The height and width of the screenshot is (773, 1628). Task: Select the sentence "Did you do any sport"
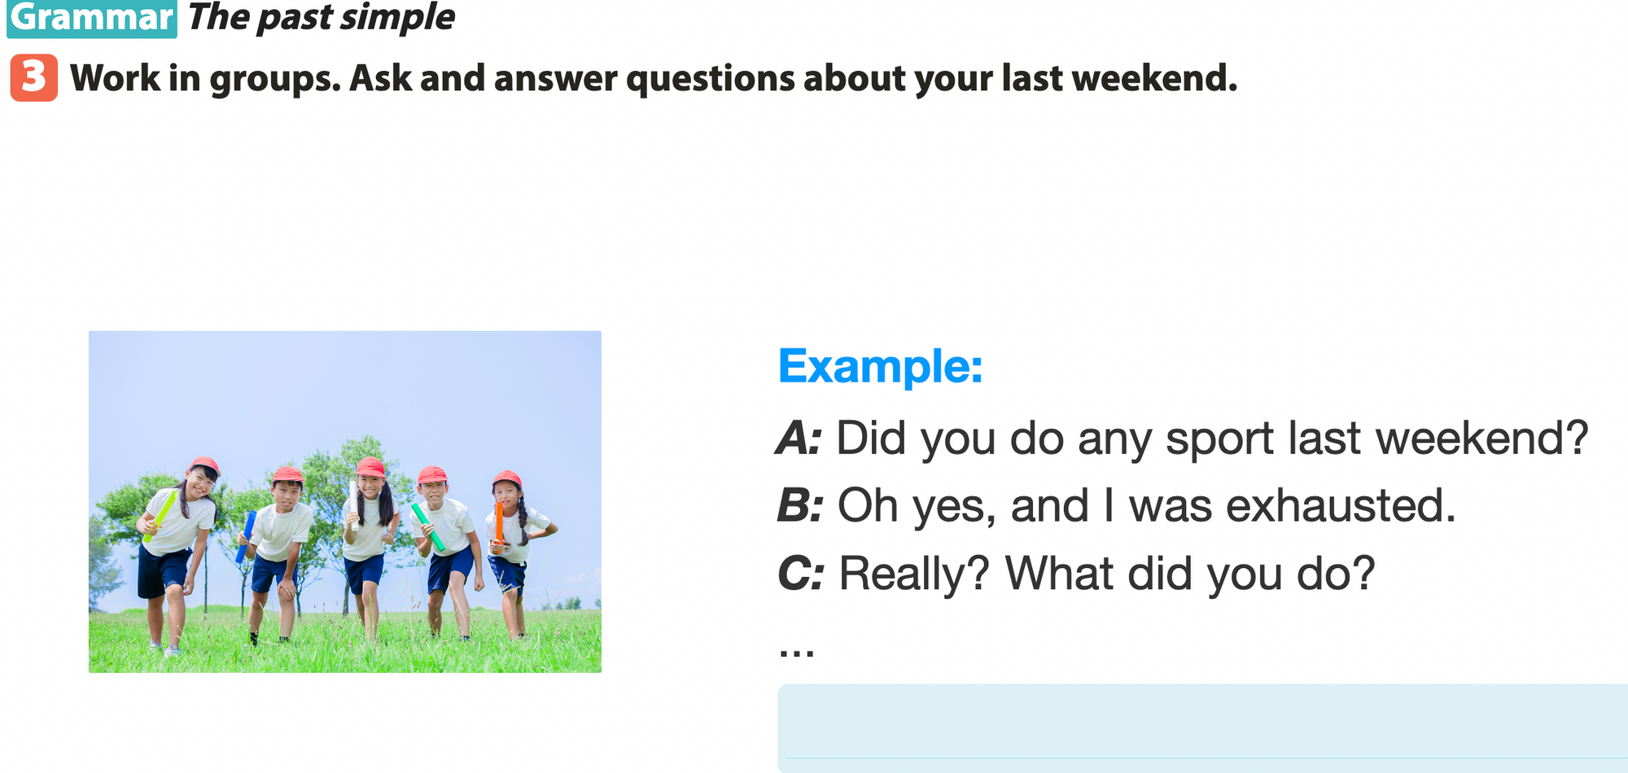pos(1211,439)
